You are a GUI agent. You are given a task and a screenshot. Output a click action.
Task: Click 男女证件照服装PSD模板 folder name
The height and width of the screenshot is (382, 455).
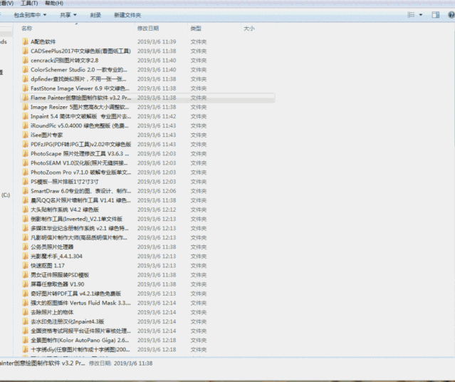coord(60,275)
